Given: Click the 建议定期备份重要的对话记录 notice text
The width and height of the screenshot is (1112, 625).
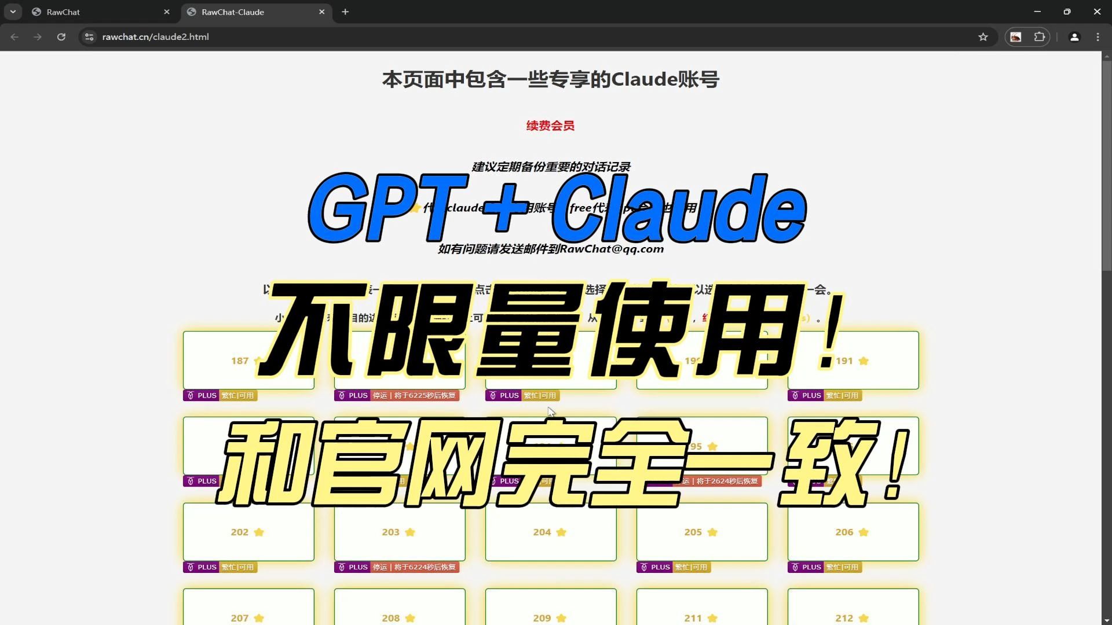Looking at the screenshot, I should pos(551,167).
